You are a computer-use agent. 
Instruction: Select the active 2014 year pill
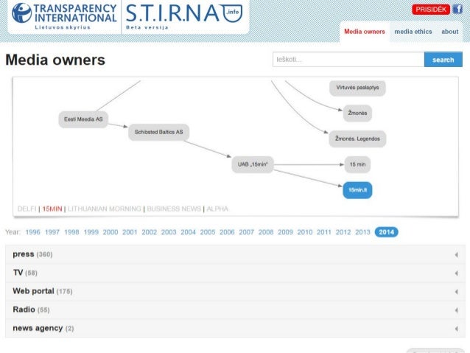[386, 232]
